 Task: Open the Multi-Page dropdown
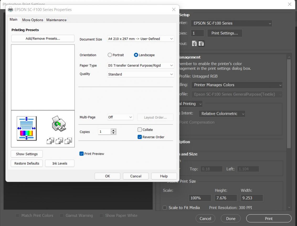pos(120,117)
